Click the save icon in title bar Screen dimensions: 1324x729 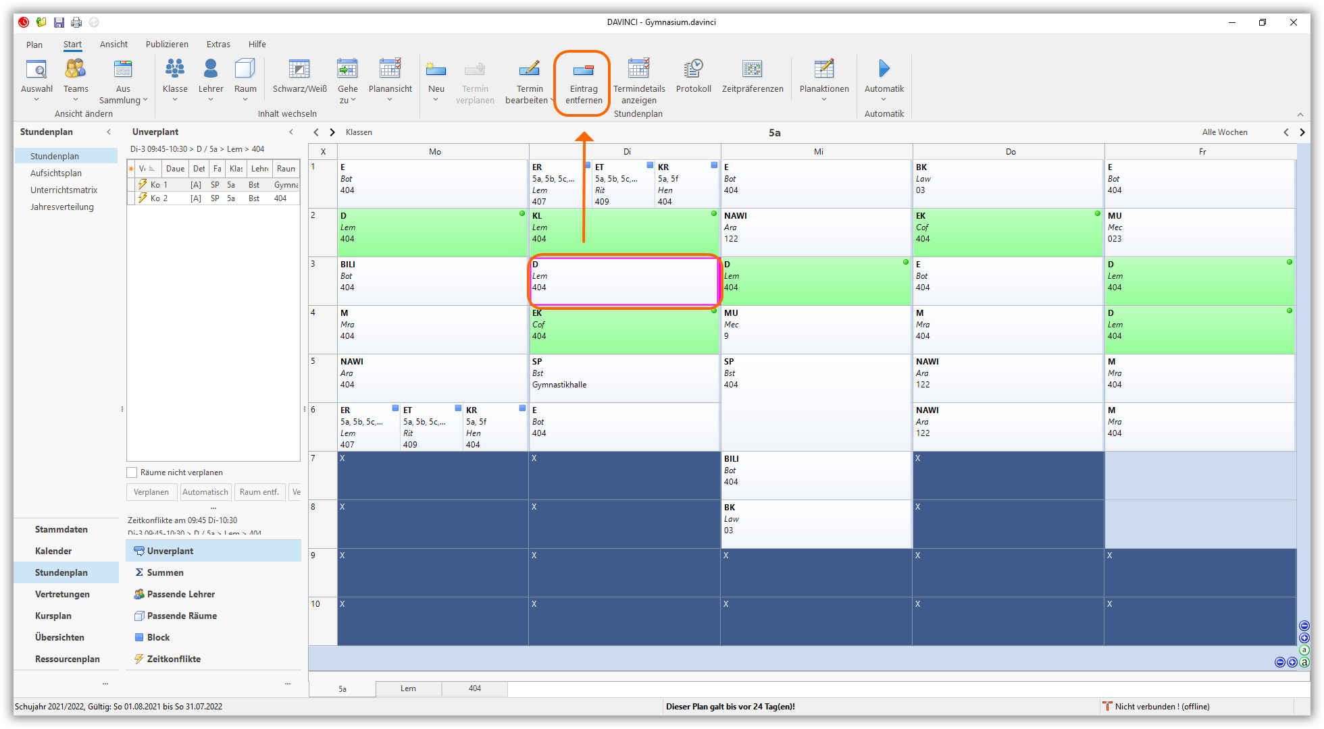click(59, 22)
